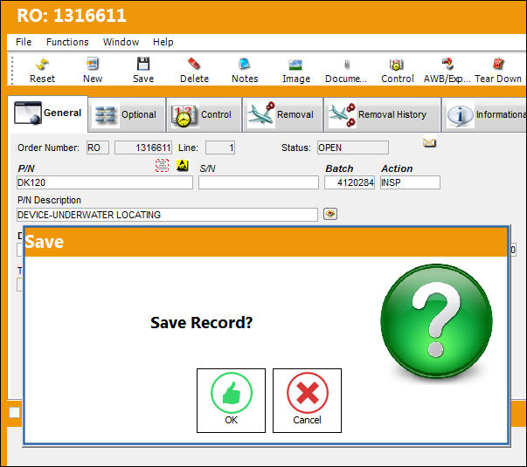Image resolution: width=527 pixels, height=467 pixels.
Task: Switch to the Optional tab
Action: (127, 115)
